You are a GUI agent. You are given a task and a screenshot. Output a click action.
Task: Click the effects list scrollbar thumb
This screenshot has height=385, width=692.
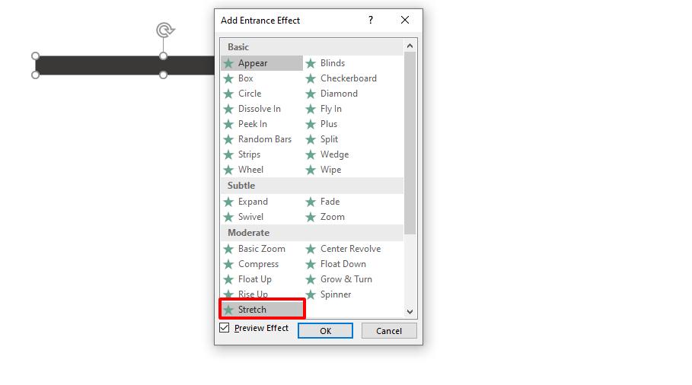tap(410, 143)
